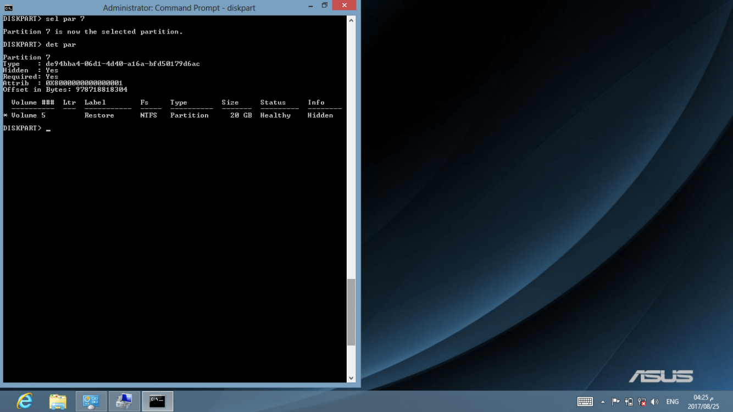Open the volume speaker control

click(x=654, y=402)
